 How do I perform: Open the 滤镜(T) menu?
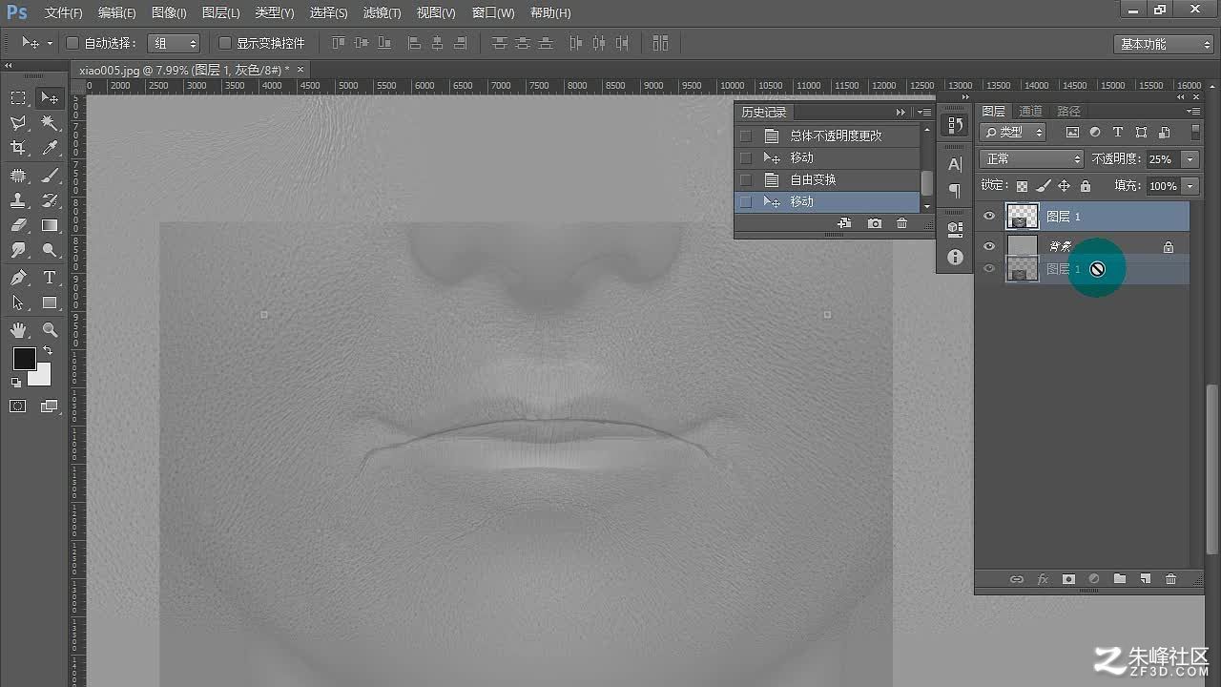pyautogui.click(x=383, y=13)
